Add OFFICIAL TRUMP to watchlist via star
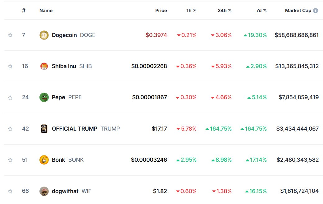Screen dimensions: 323x204 [x=10, y=129]
